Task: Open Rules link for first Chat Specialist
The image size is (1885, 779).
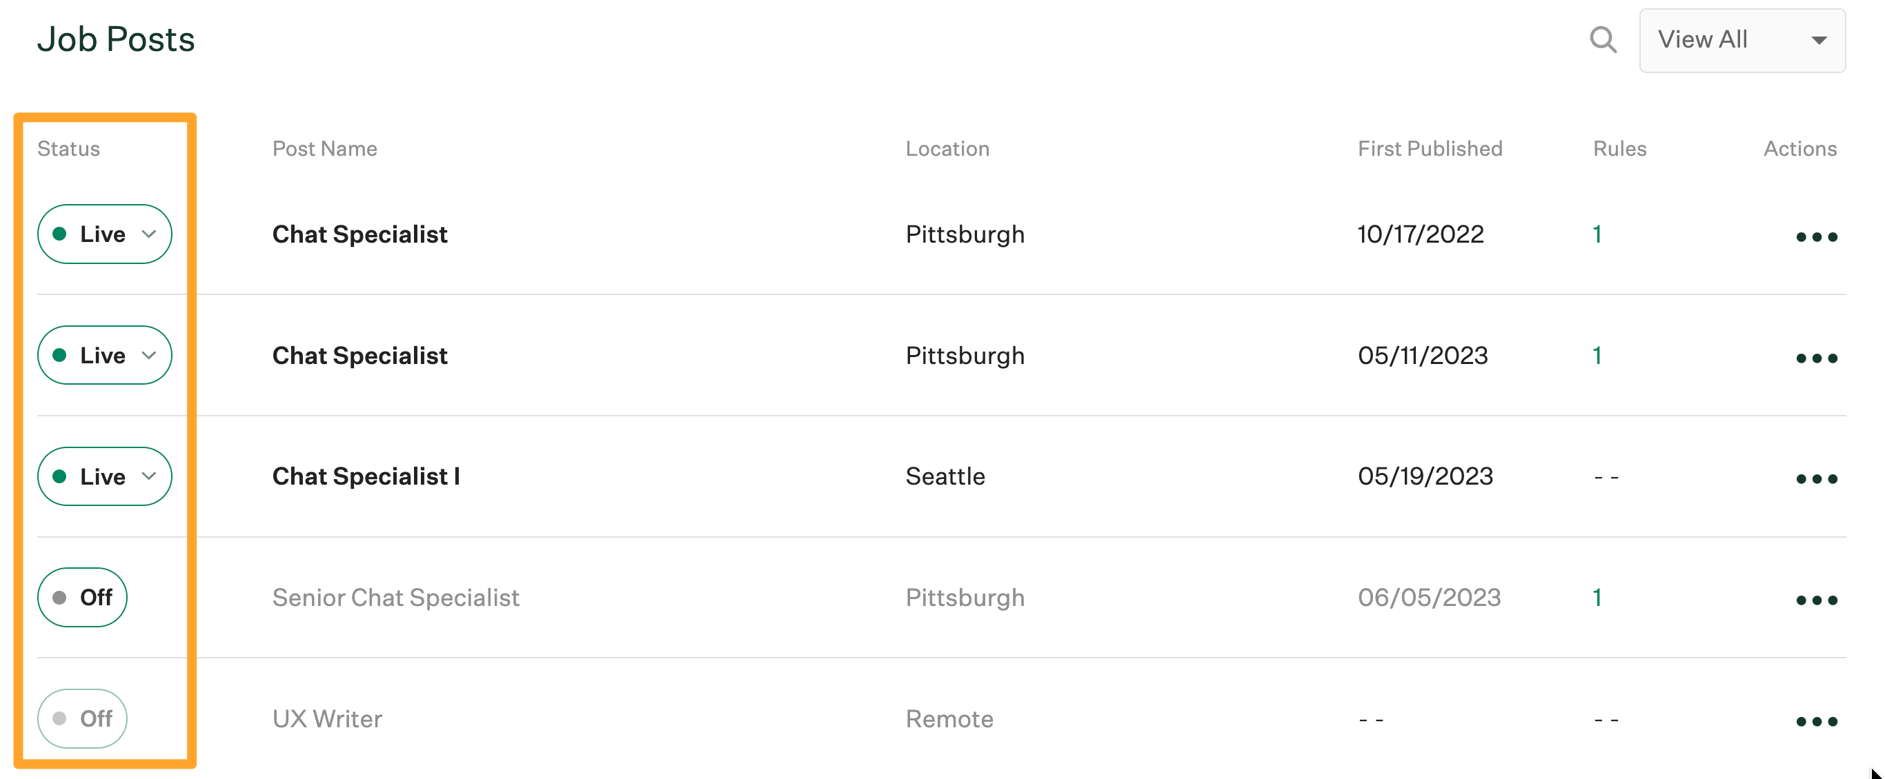Action: [1597, 234]
